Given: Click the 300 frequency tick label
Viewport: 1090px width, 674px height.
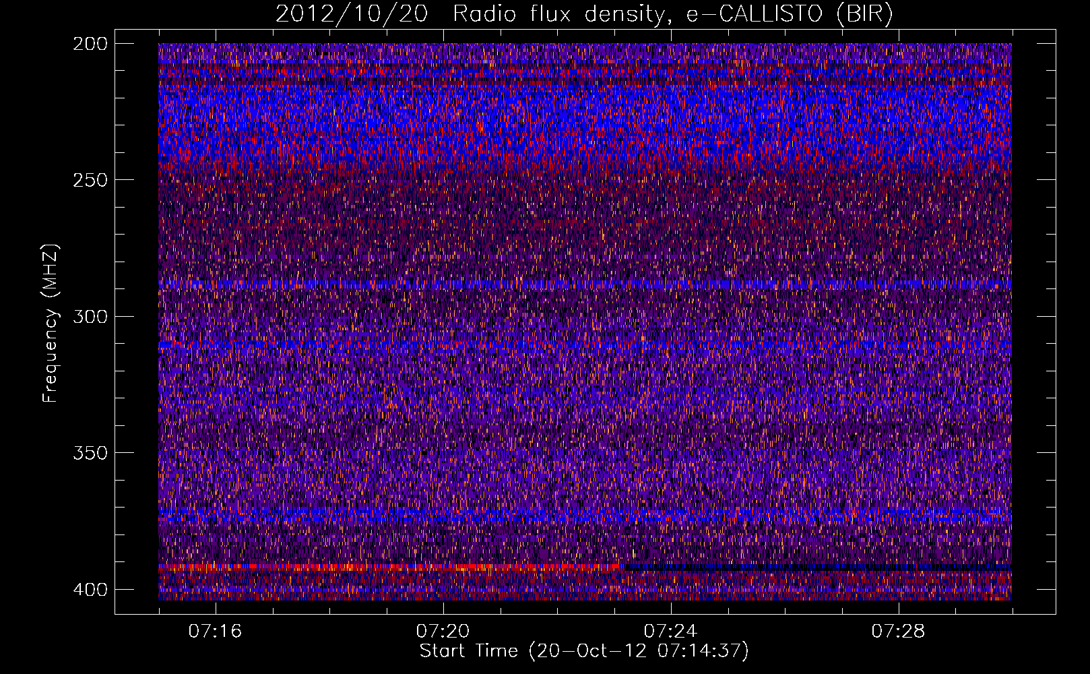Looking at the screenshot, I should pos(90,316).
